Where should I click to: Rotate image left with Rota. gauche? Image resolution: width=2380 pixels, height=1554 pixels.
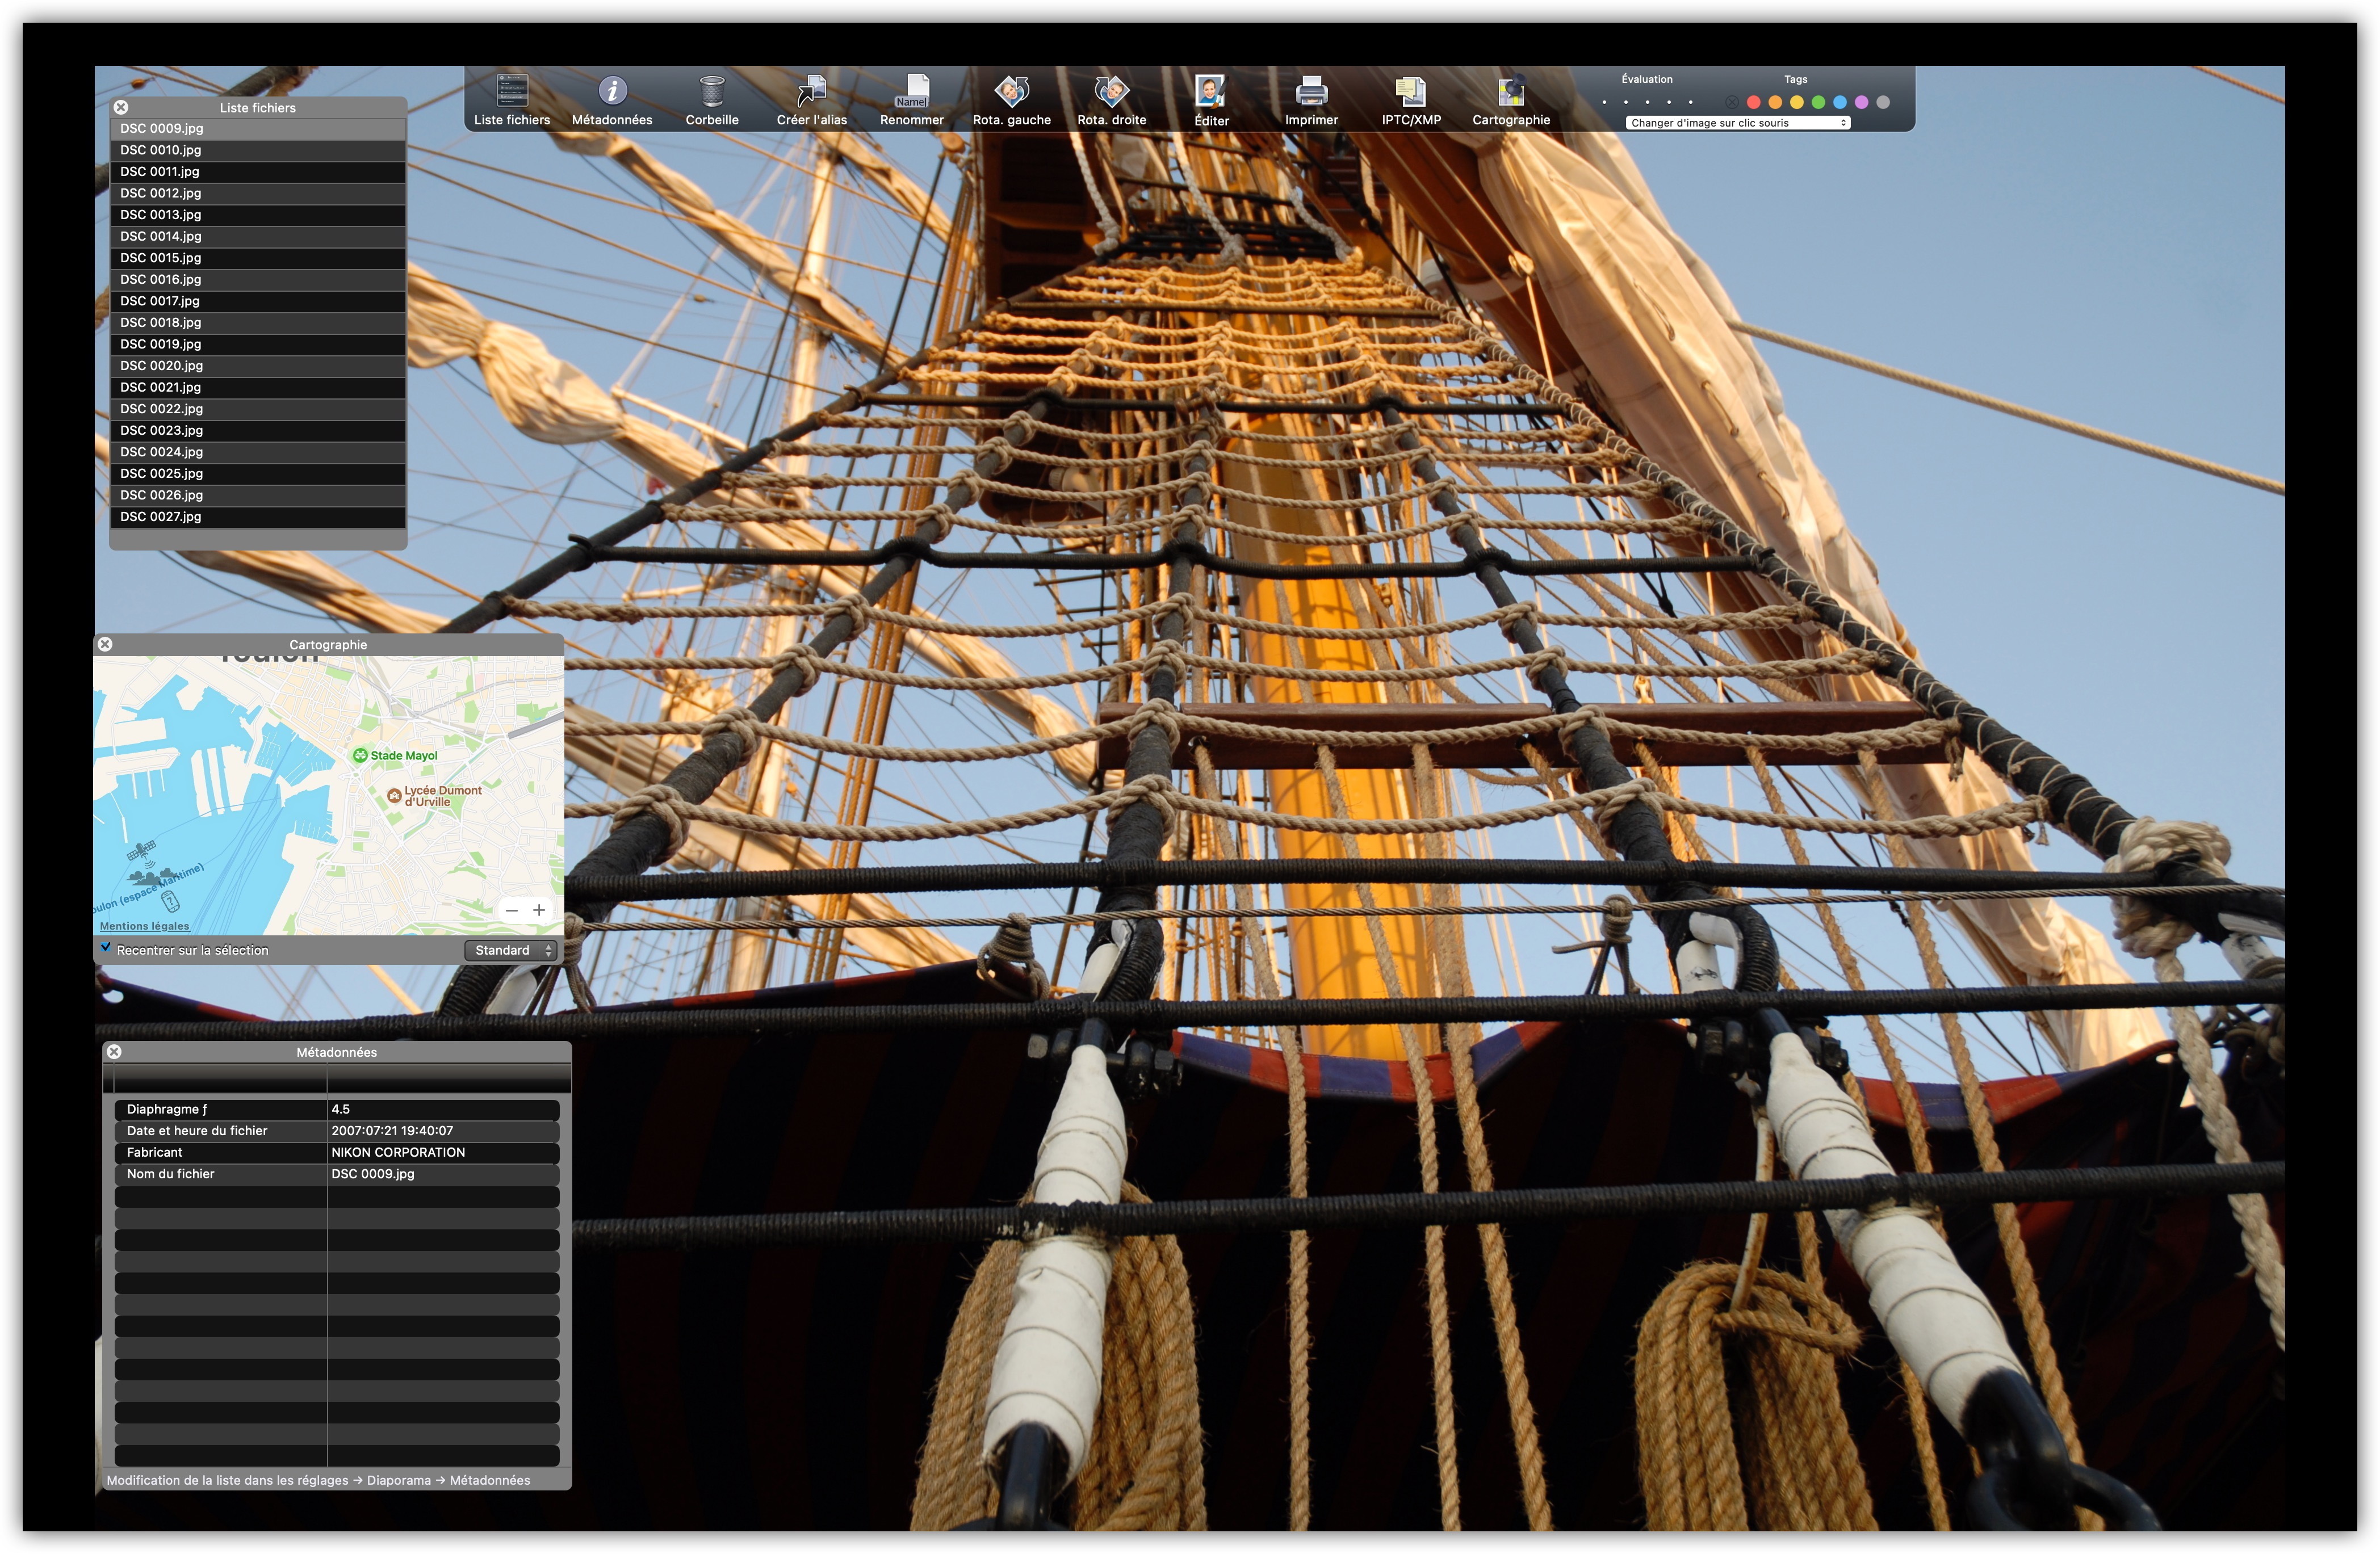(x=1011, y=92)
